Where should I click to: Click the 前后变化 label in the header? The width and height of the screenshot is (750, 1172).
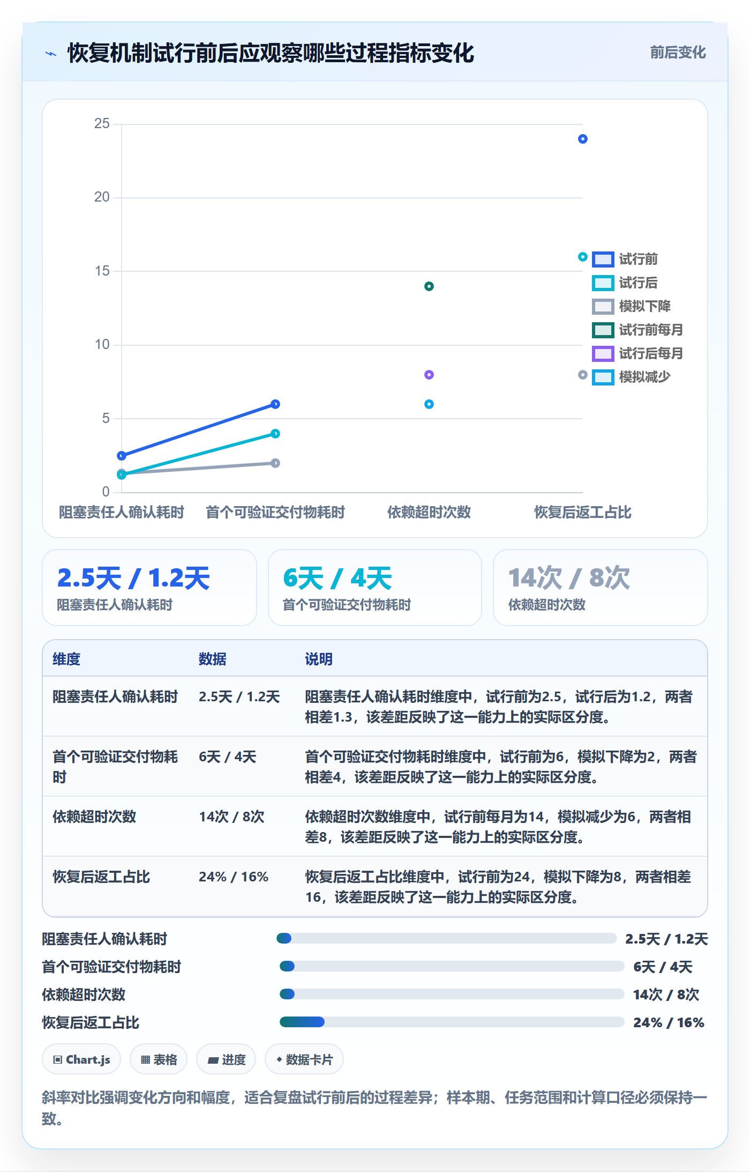(x=678, y=53)
